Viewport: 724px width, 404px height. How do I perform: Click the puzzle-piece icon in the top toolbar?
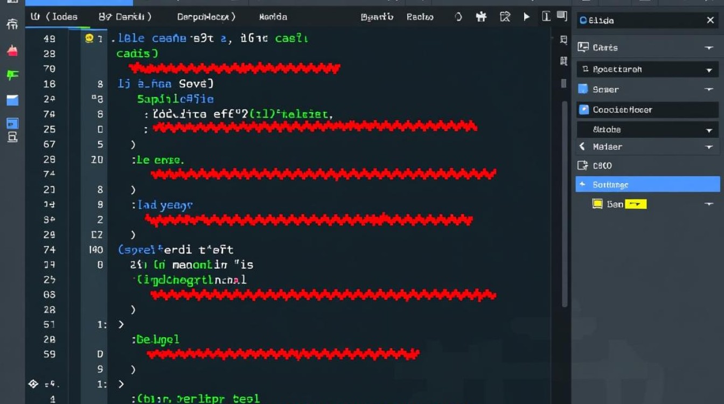(x=481, y=17)
